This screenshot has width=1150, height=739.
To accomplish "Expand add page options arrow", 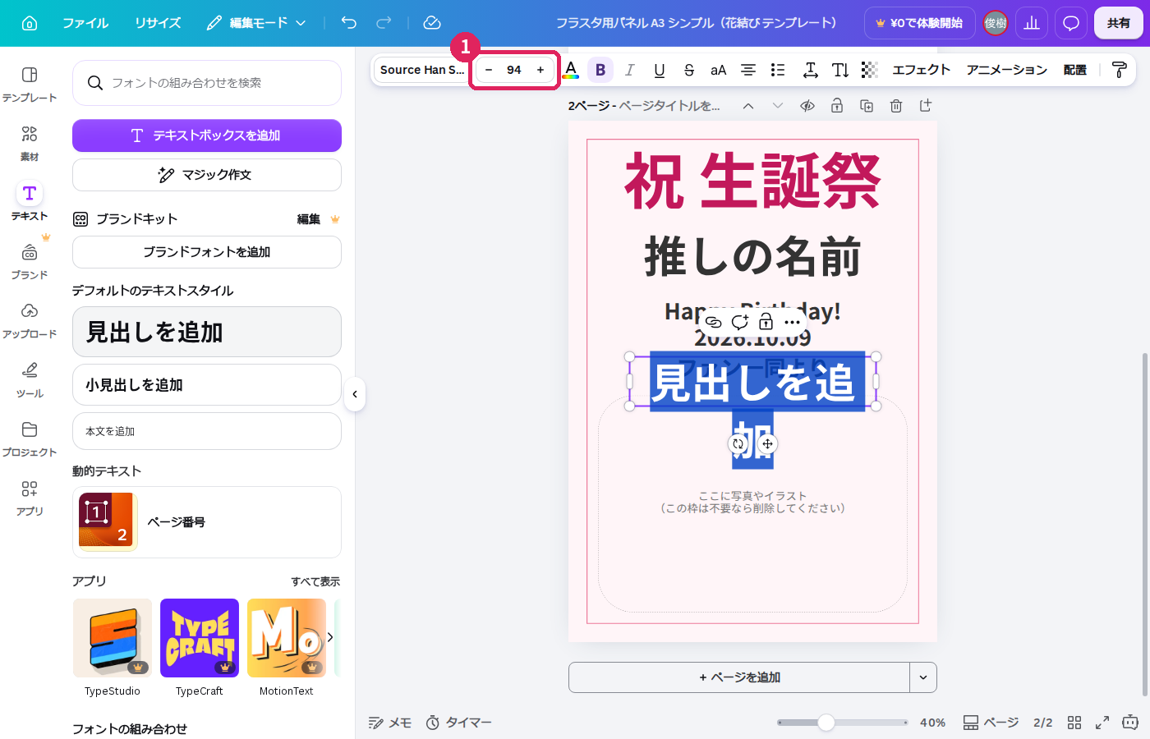I will point(923,677).
